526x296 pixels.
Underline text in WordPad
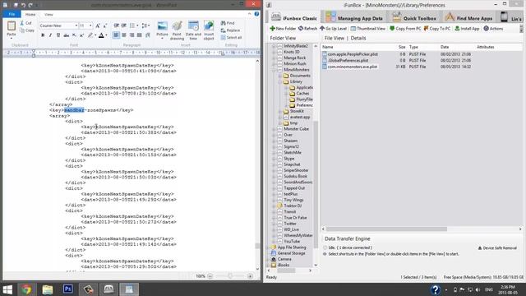pos(58,35)
